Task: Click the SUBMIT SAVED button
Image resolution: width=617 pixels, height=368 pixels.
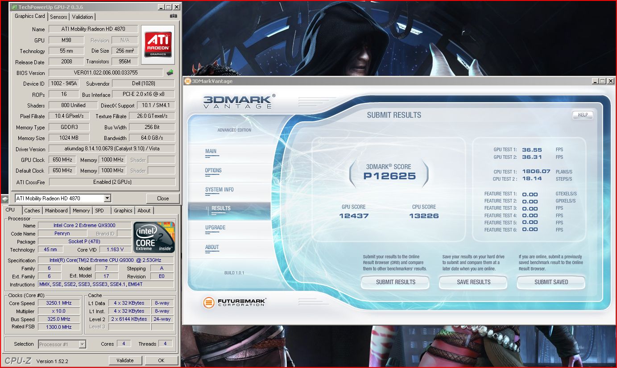Action: 551,282
